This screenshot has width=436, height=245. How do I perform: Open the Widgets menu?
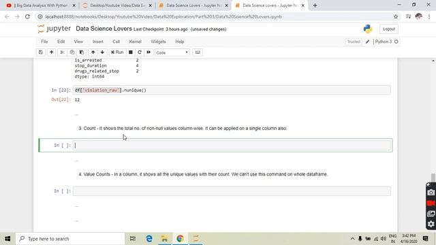click(158, 42)
